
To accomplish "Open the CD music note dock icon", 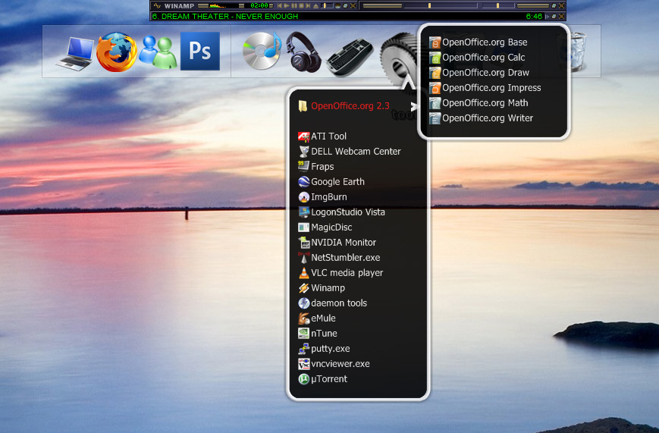I will point(262,52).
